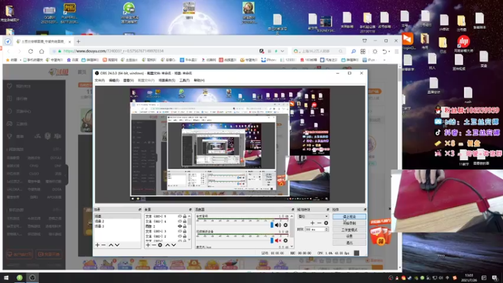Open Windows Start menu

click(6, 277)
